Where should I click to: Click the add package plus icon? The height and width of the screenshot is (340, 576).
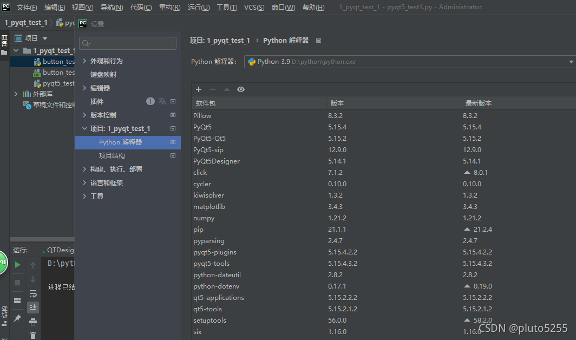click(199, 89)
